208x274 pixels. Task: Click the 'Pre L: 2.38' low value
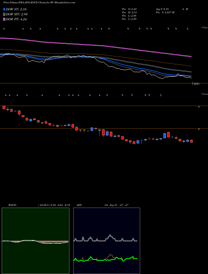pos(129,16)
